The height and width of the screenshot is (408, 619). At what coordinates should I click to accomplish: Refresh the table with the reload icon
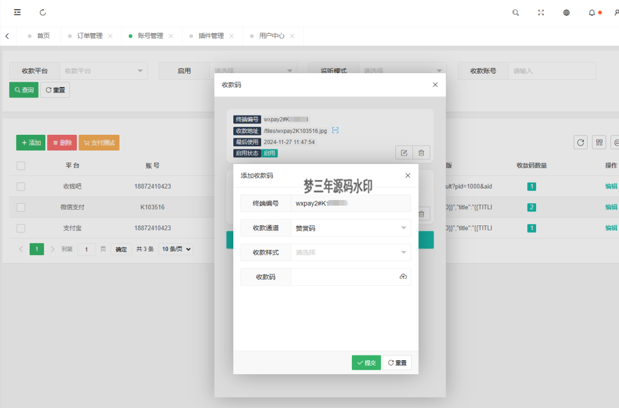[580, 143]
